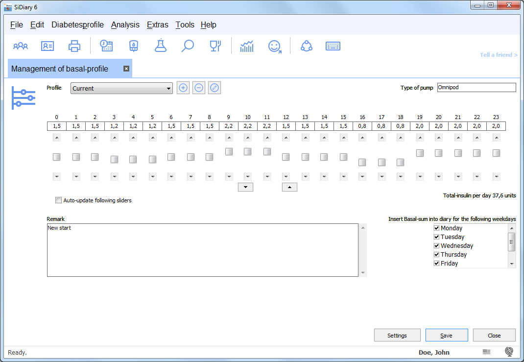Viewport: 524px width, 362px height.
Task: Open the statistics chart icon
Action: [247, 46]
